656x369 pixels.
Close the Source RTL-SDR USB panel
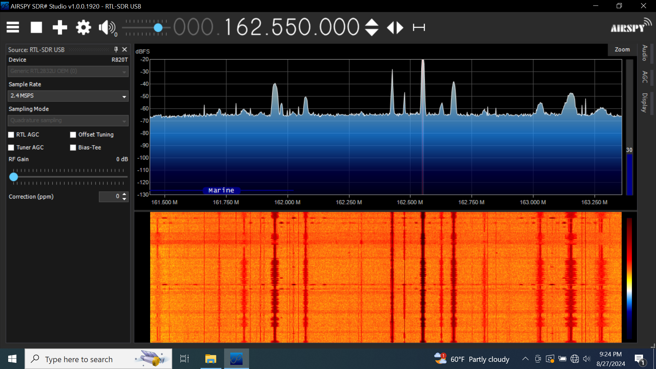click(x=125, y=50)
